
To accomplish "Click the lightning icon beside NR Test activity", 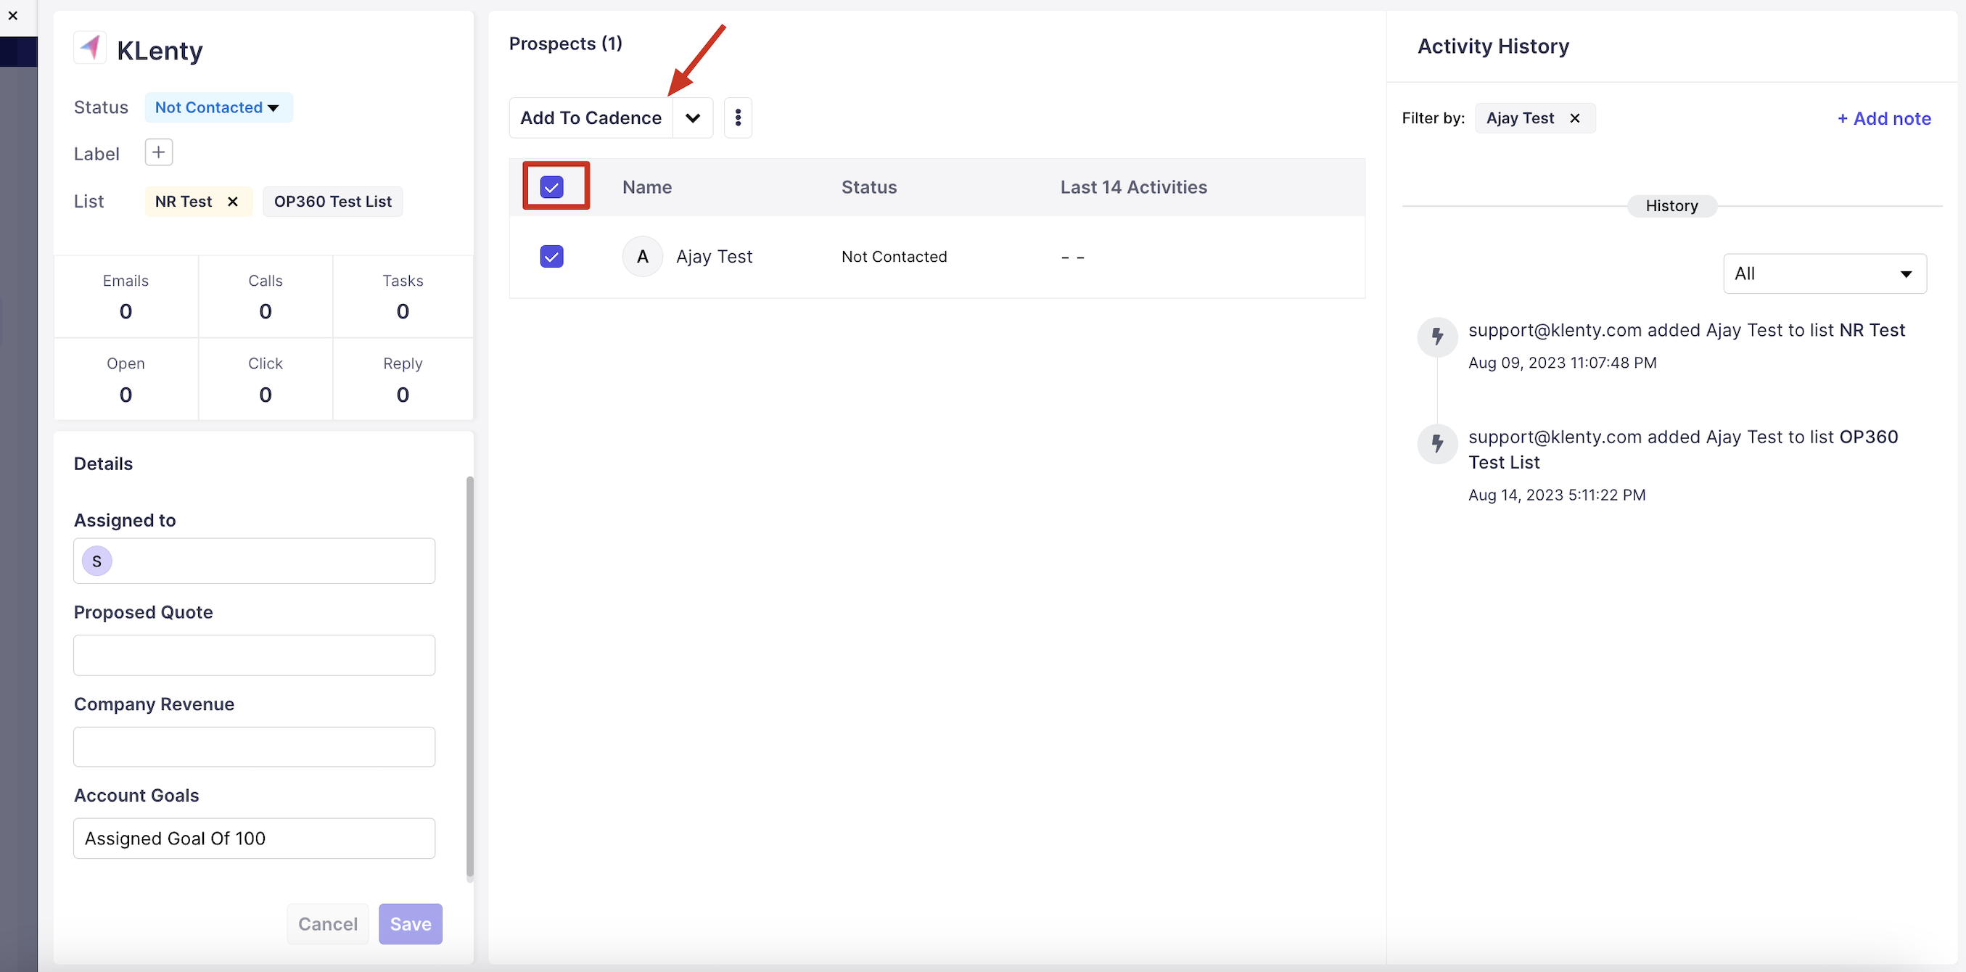I will pos(1437,337).
